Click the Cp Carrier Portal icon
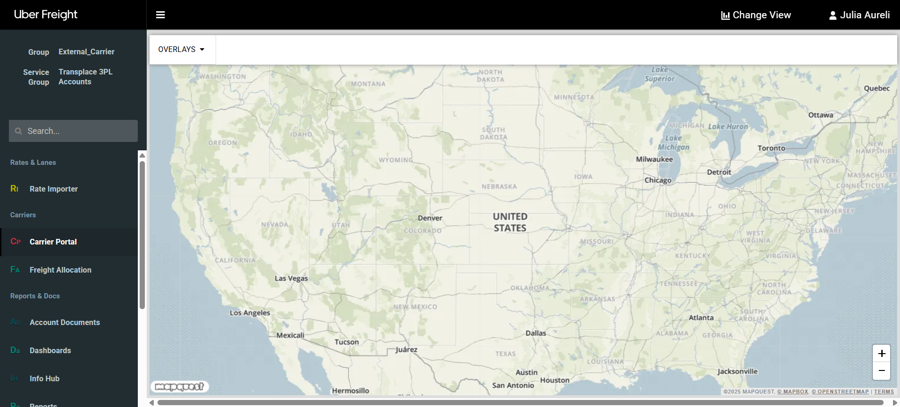The width and height of the screenshot is (900, 407). click(x=15, y=242)
